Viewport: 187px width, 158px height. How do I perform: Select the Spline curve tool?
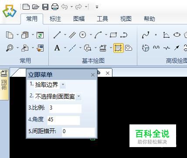click(x=146, y=35)
